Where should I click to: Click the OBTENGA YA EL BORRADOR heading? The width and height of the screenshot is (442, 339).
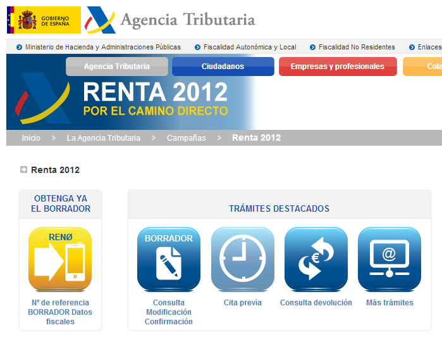coord(61,203)
